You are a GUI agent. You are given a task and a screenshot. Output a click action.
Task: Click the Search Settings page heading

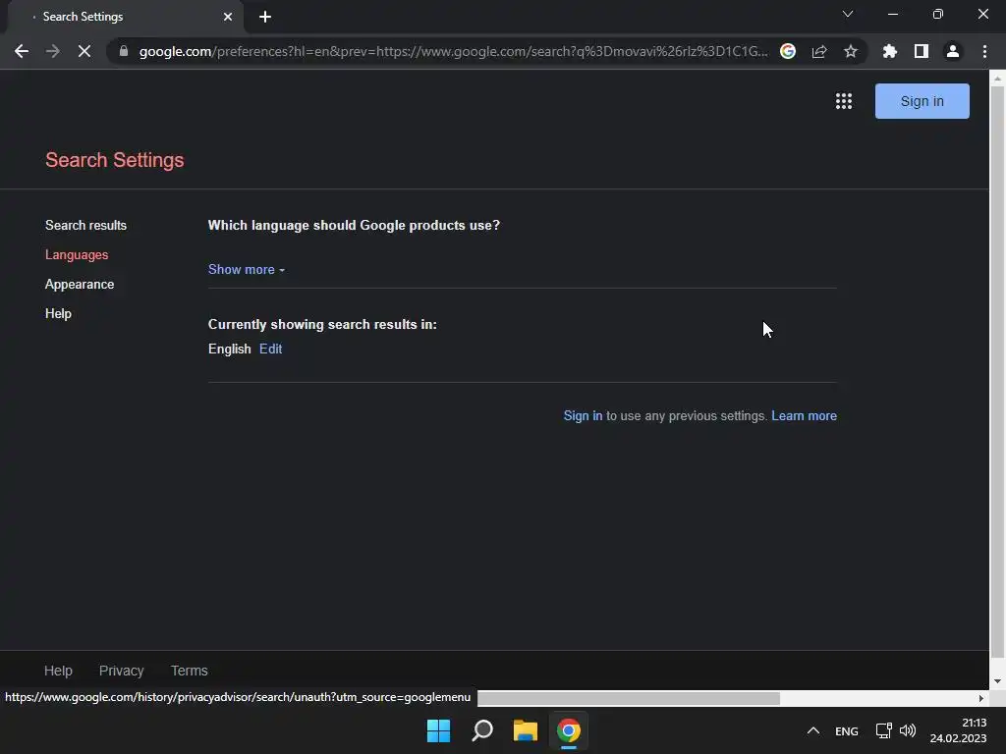coord(115,160)
